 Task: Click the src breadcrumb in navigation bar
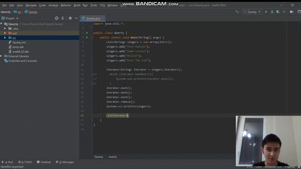click(17, 12)
